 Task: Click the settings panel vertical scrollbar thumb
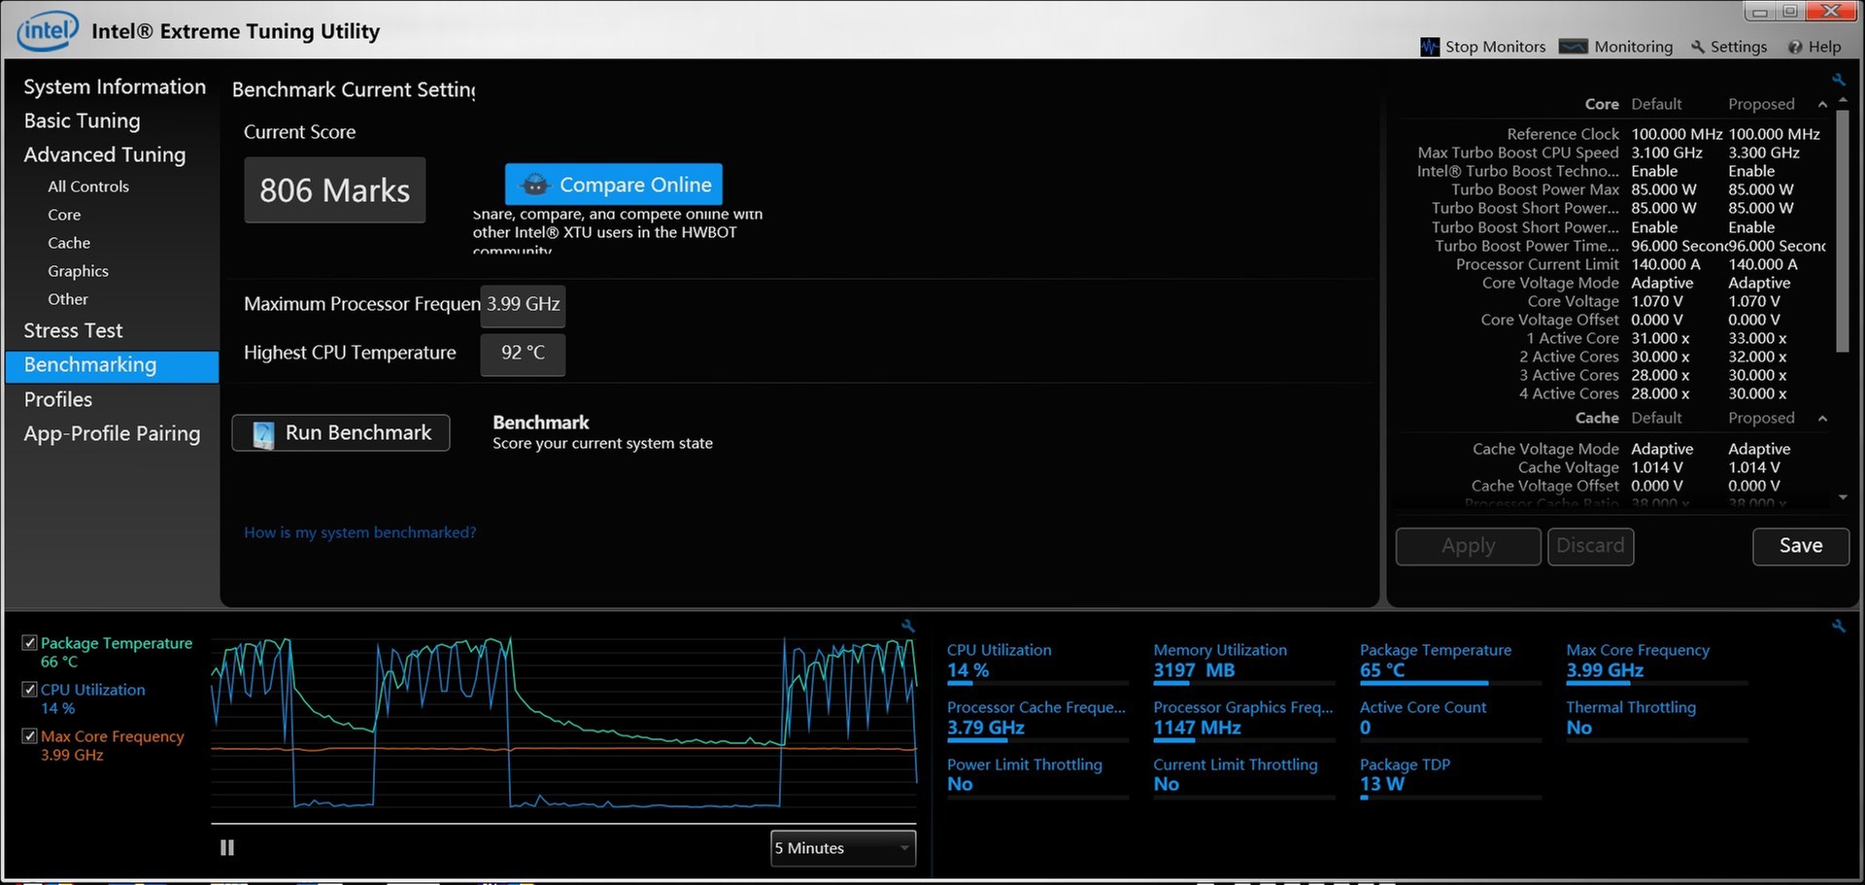1843,231
